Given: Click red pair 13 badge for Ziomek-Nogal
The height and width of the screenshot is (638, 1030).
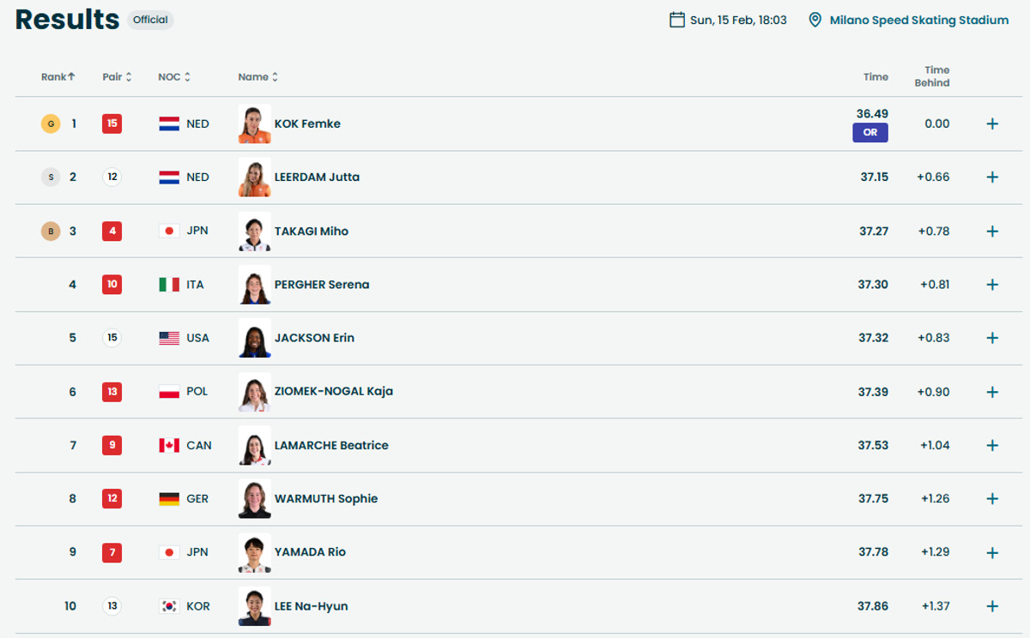Looking at the screenshot, I should pyautogui.click(x=112, y=392).
